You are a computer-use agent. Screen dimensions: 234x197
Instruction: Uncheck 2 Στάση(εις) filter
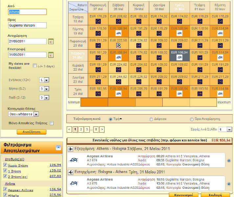pyautogui.click(x=5, y=176)
